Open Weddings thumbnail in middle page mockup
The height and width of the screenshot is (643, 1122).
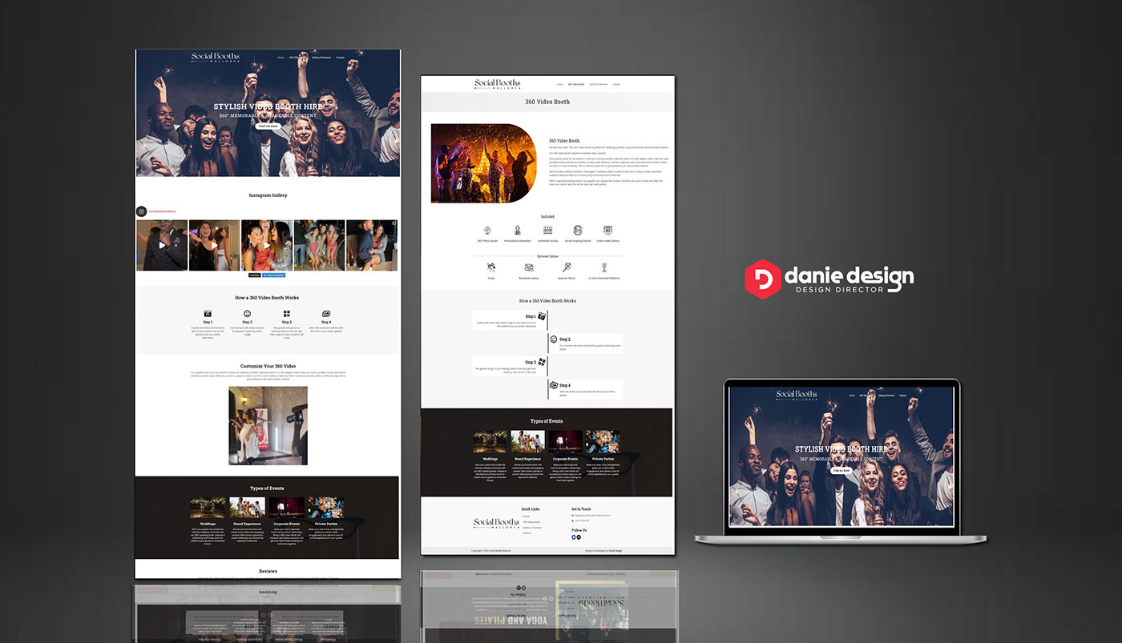[x=490, y=442]
